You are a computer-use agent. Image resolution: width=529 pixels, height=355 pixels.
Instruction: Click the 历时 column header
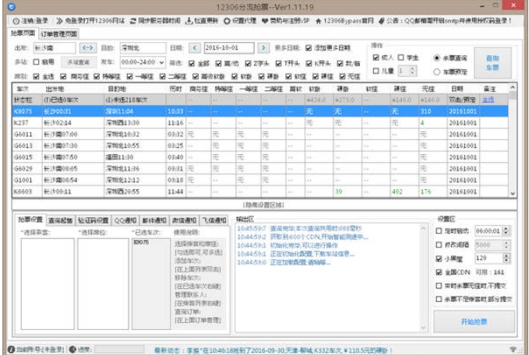pos(175,89)
